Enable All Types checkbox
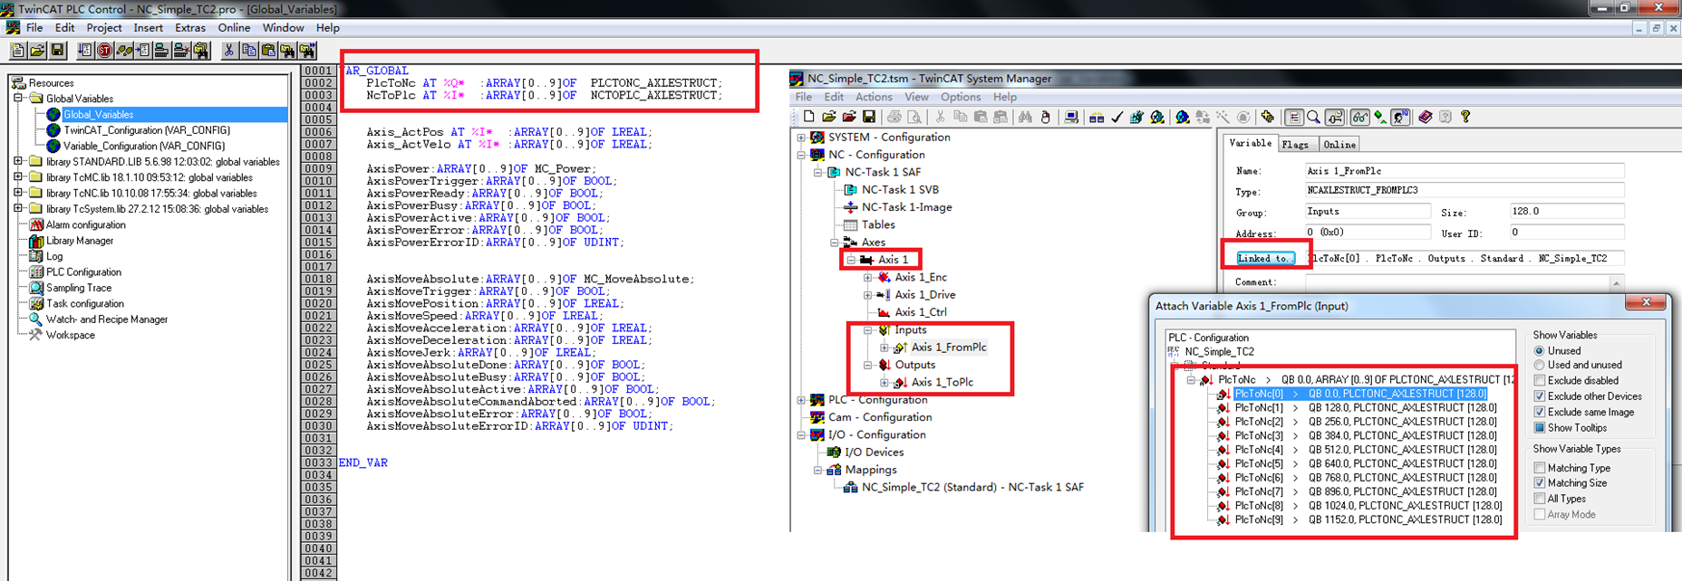The height and width of the screenshot is (581, 1682). [1539, 498]
